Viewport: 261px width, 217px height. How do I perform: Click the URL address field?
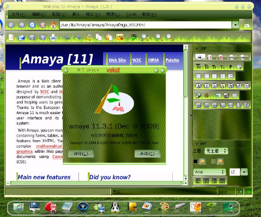click(x=146, y=25)
